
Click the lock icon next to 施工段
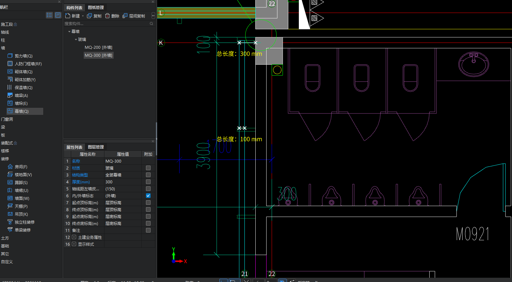pyautogui.click(x=15, y=24)
